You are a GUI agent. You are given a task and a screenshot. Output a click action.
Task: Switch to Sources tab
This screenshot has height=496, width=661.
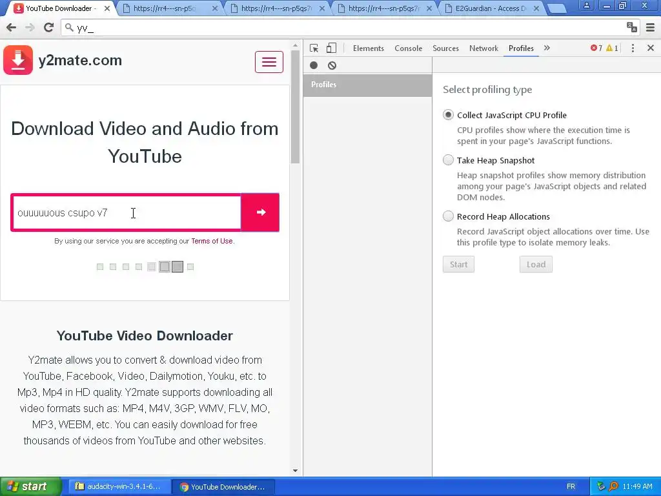(445, 48)
